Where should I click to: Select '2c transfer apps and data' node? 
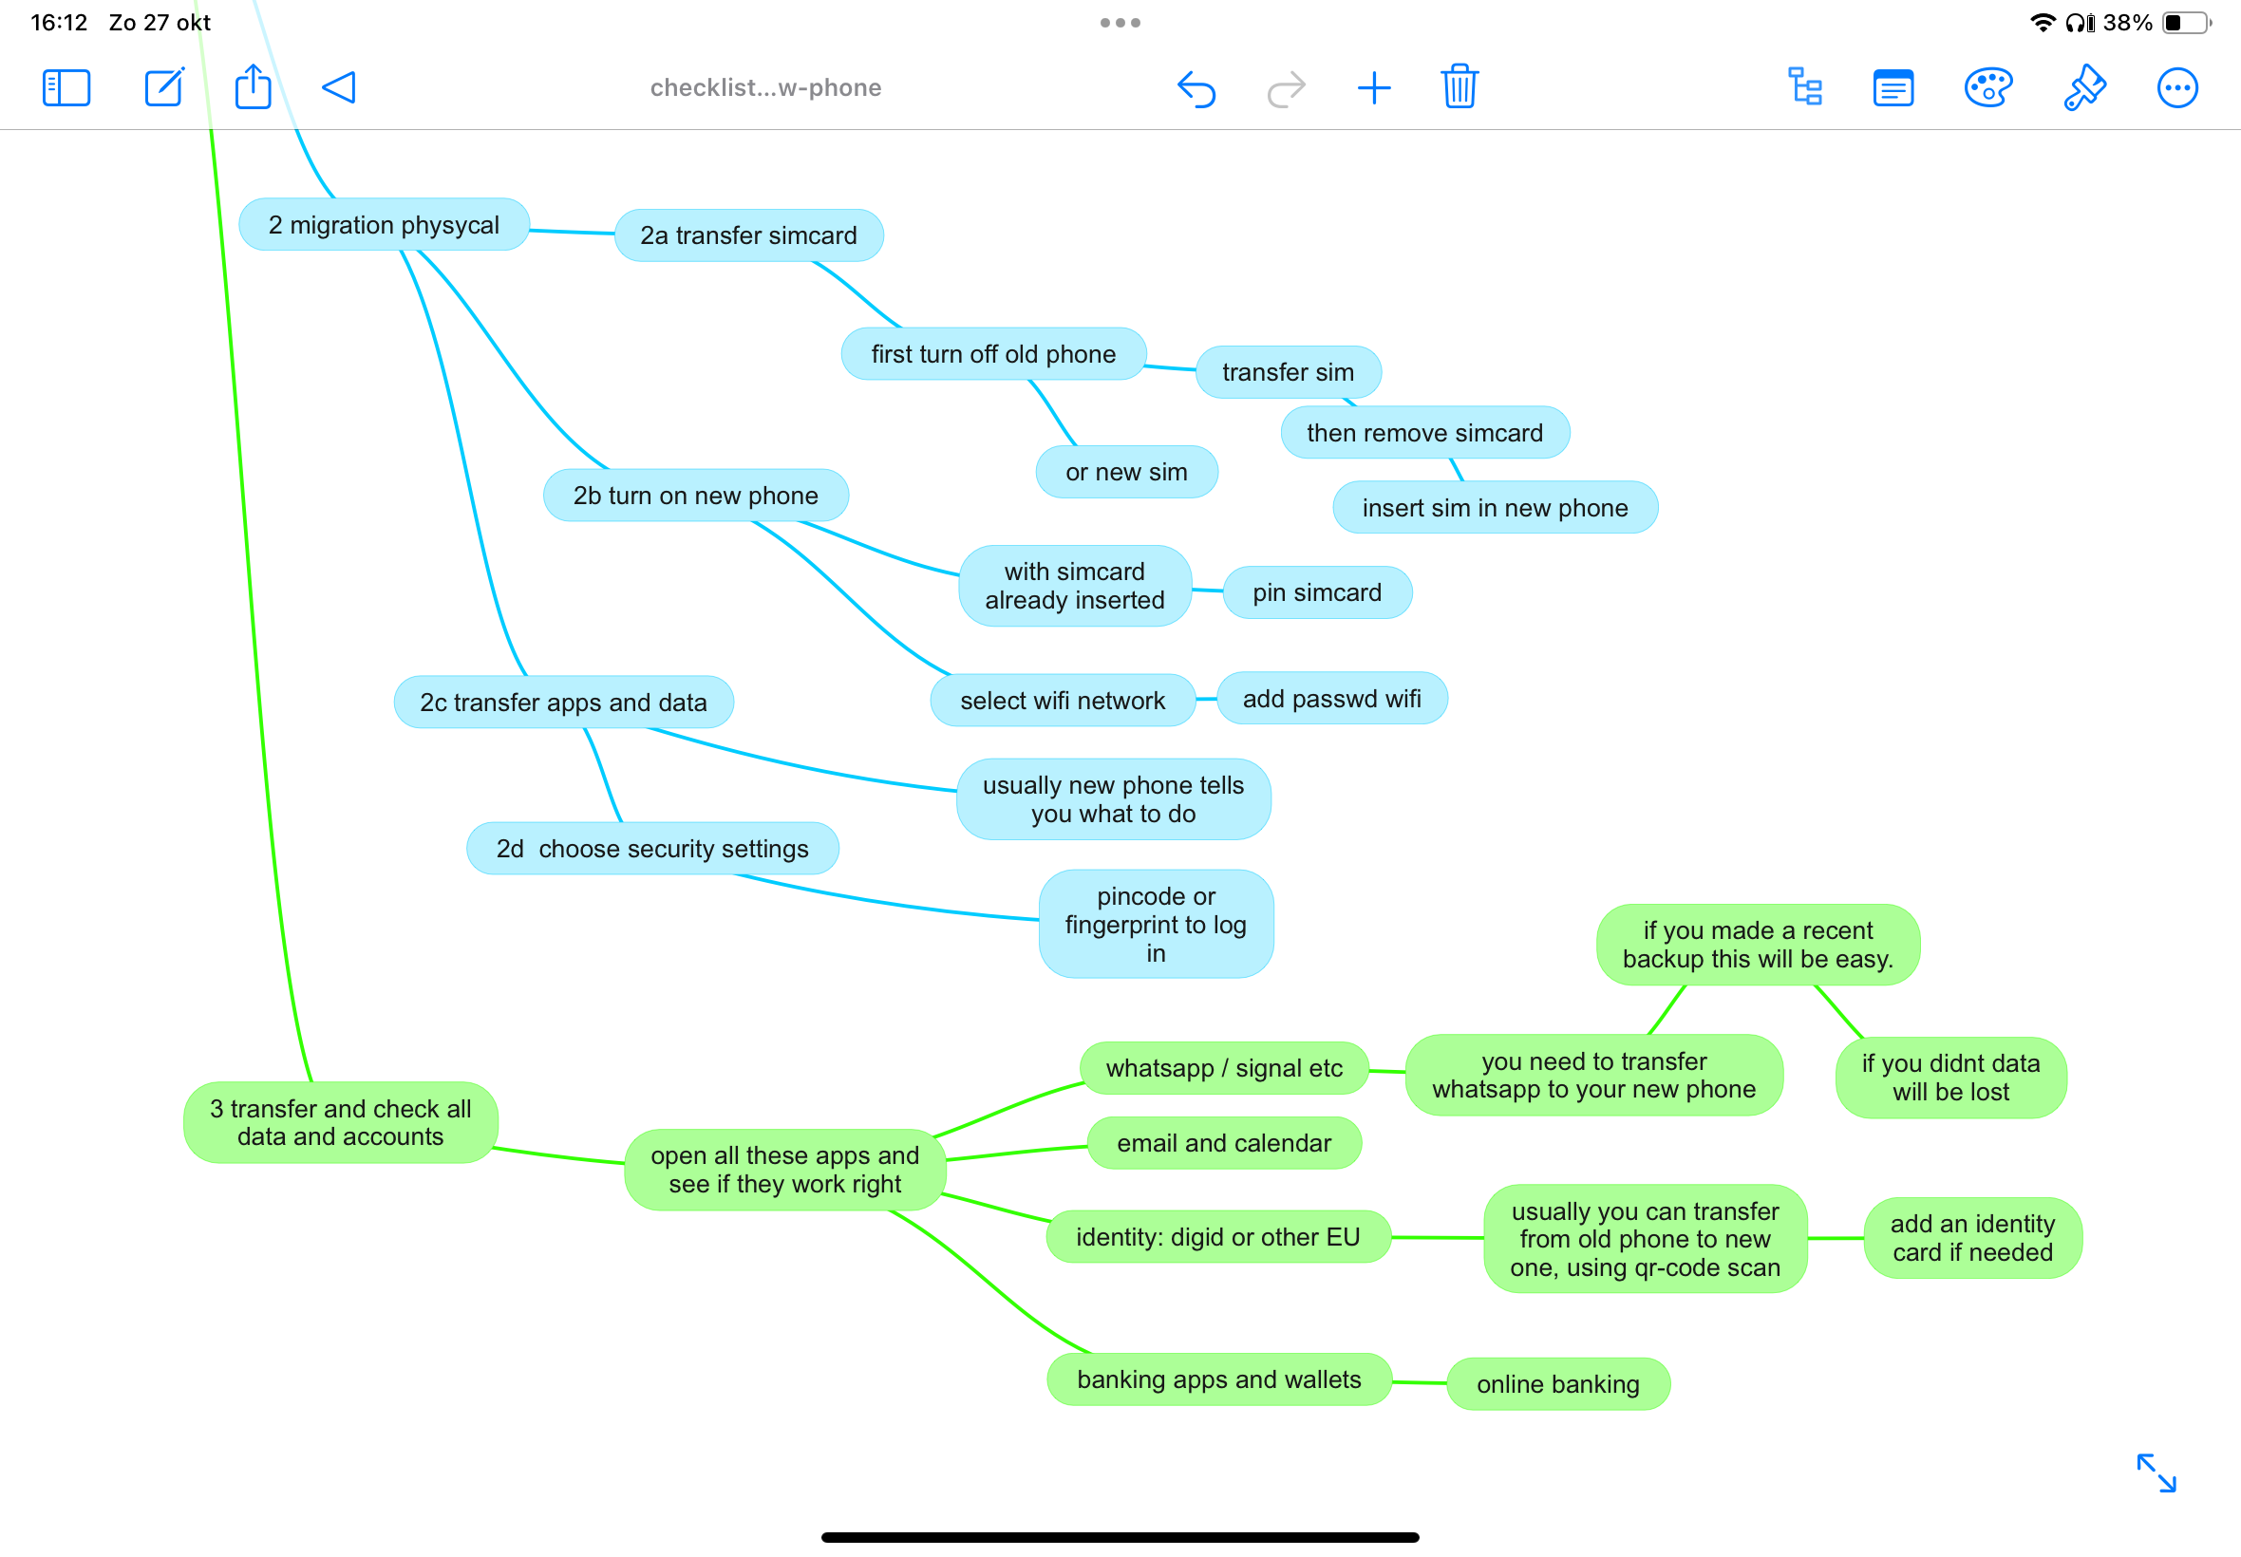pos(564,703)
